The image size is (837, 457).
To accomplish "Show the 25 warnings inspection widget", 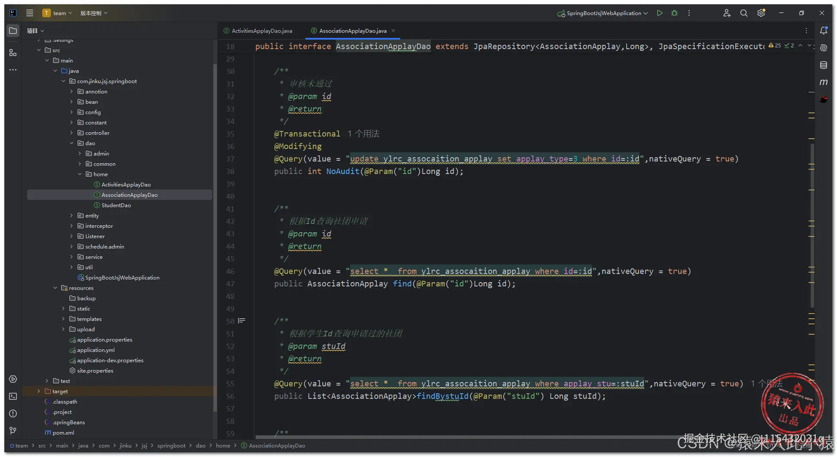I will (775, 45).
